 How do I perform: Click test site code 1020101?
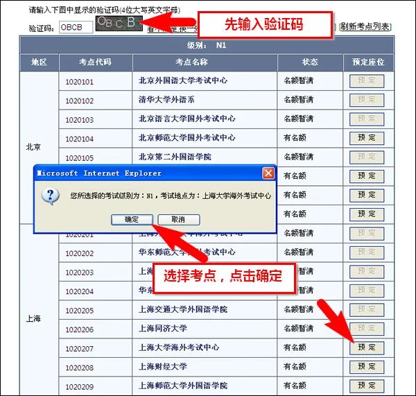tap(79, 82)
